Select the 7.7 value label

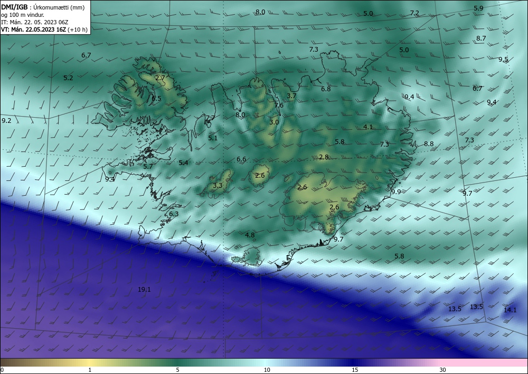(210, 118)
